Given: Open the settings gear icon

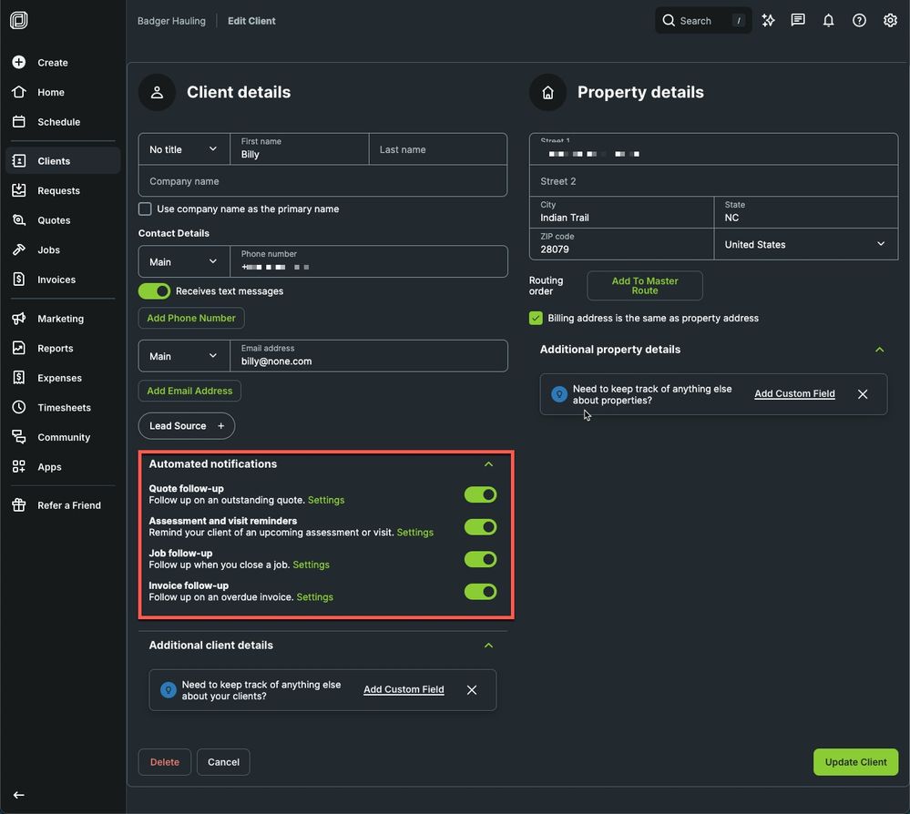Looking at the screenshot, I should pyautogui.click(x=890, y=20).
